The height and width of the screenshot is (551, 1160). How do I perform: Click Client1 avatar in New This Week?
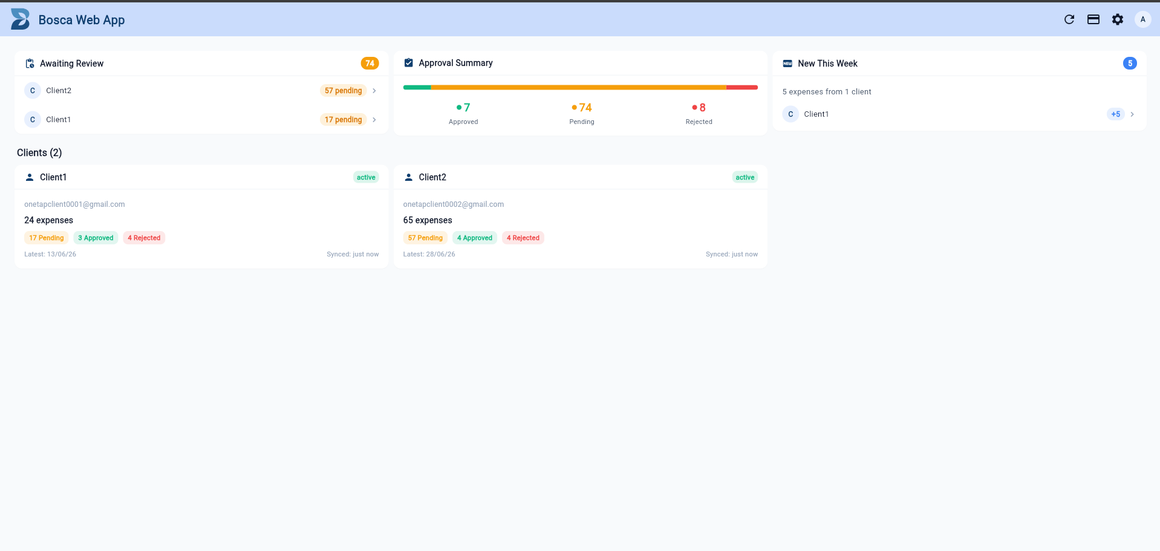[x=790, y=114]
